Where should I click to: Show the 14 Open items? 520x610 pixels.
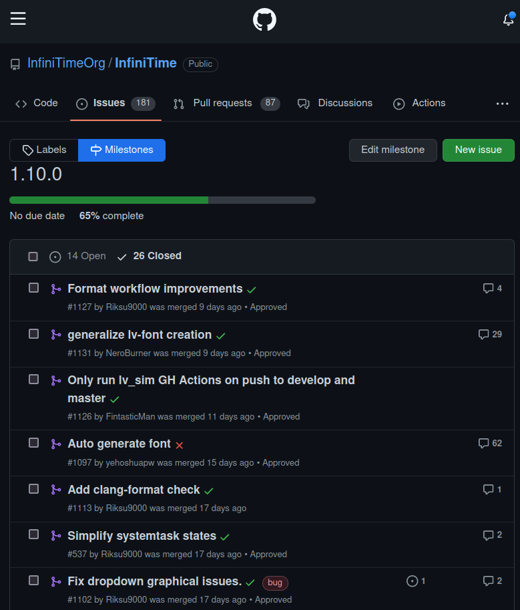[78, 257]
